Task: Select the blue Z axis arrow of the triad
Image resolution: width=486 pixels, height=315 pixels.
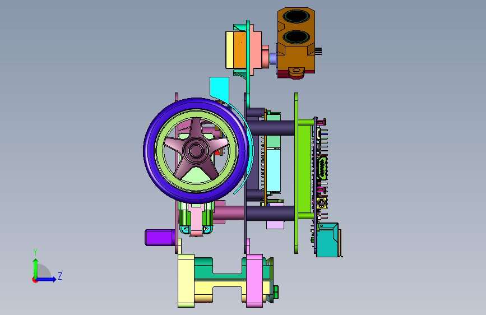Action: tap(47, 279)
